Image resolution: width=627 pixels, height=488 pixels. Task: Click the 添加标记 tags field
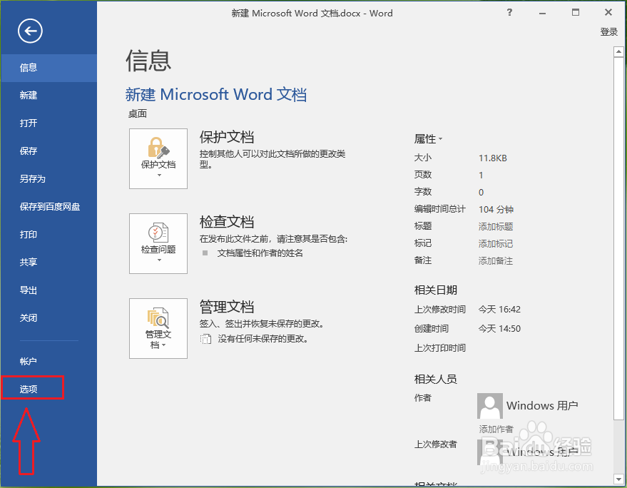coord(496,243)
